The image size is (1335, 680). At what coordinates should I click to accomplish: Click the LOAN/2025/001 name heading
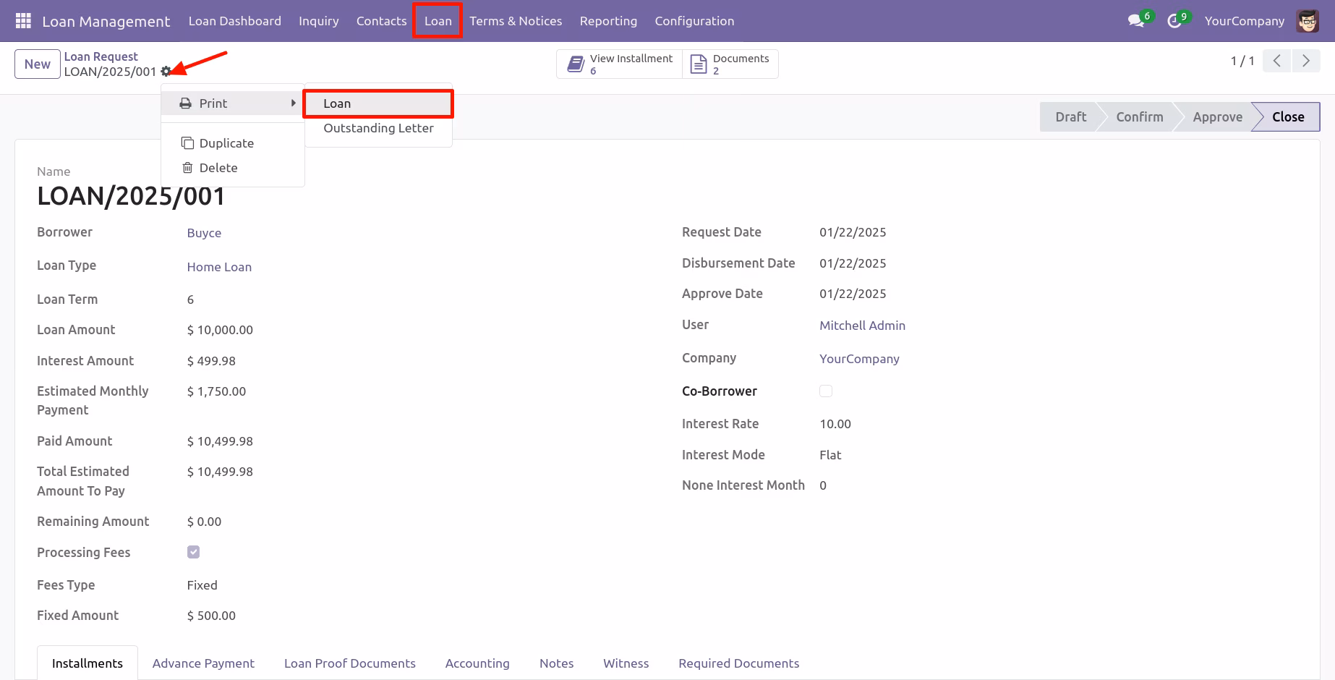tap(131, 196)
